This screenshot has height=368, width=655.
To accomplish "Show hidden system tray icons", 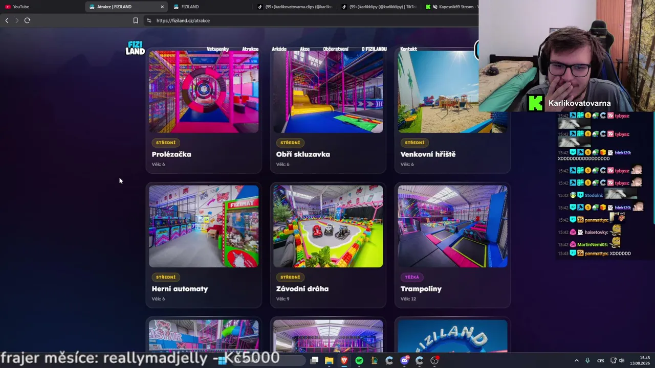I will point(576,360).
